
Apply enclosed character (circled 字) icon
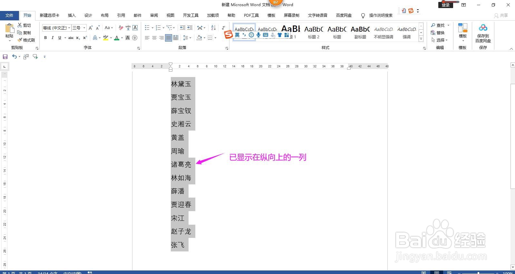135,38
